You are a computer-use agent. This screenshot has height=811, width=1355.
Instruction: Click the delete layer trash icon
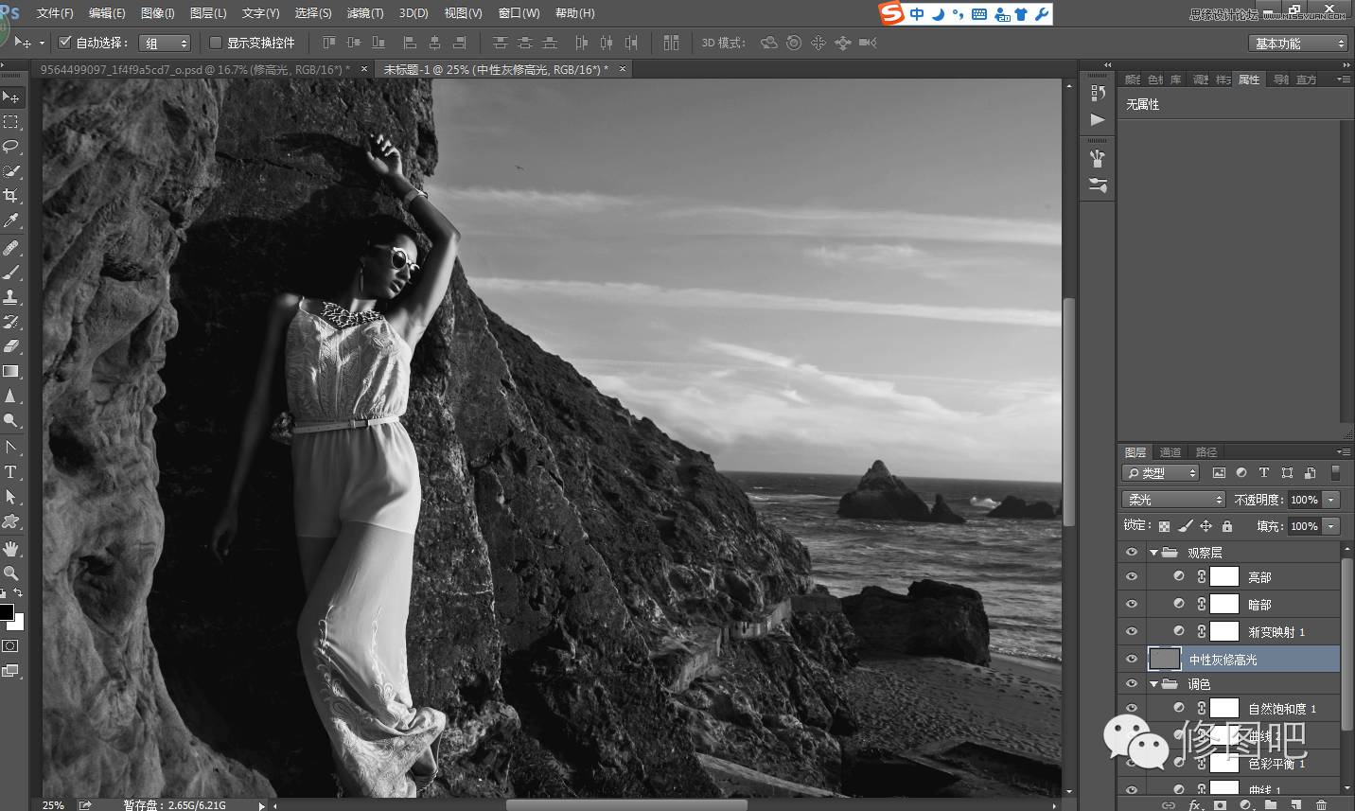pos(1322,805)
